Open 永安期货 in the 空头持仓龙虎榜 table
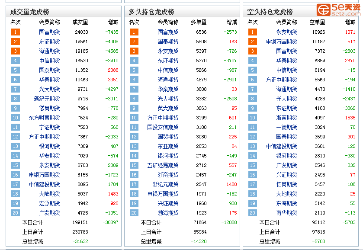 [x=286, y=32]
